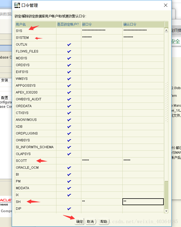Screen dimensions: 181x227
Task: Click the scrollbar down arrow
Action: coord(166,211)
